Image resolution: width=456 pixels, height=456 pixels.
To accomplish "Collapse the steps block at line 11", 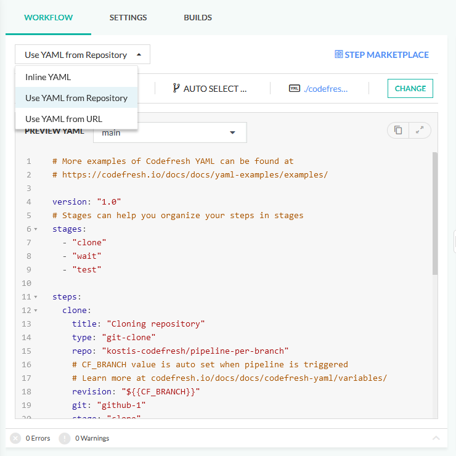I will (x=35, y=297).
